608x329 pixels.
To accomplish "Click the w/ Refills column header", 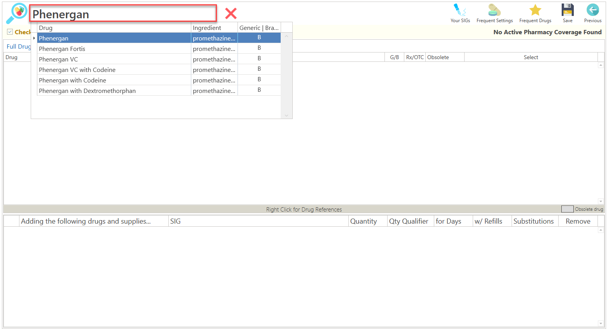I will point(492,221).
